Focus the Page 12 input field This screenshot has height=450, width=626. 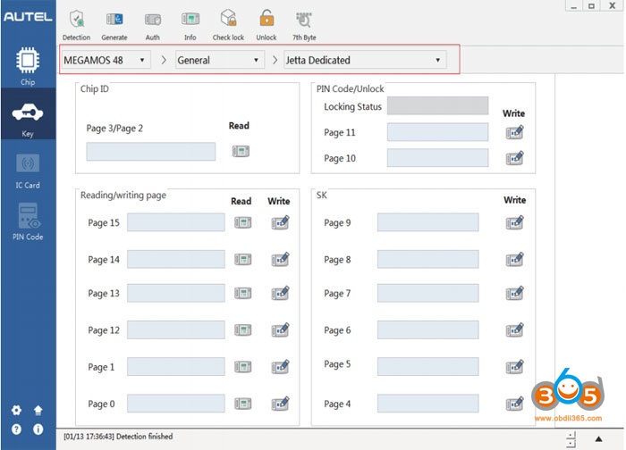point(176,330)
